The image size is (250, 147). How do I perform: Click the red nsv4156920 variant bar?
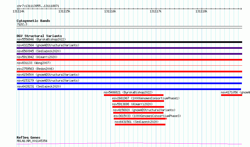[138, 113]
